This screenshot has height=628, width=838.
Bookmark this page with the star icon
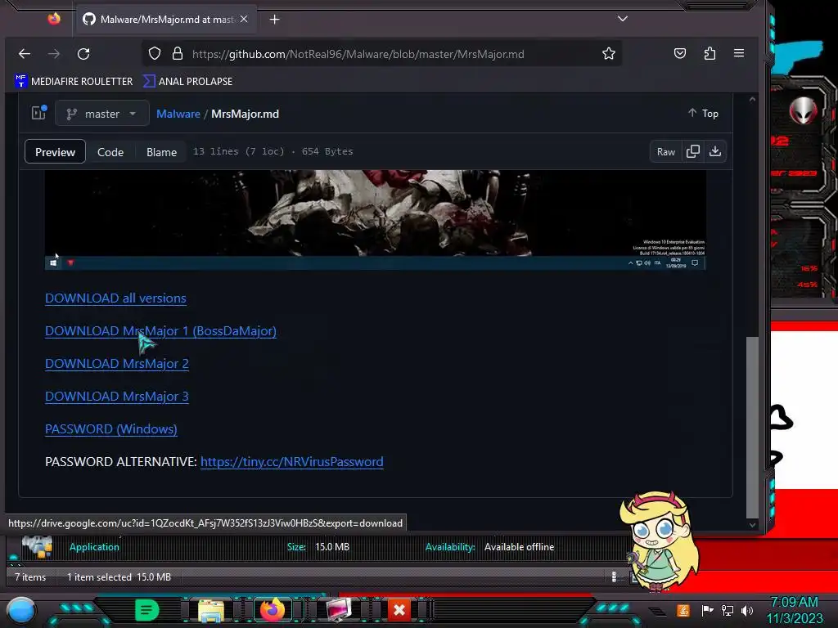608,53
